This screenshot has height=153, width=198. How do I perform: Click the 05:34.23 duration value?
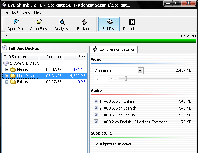pyautogui.click(x=54, y=76)
